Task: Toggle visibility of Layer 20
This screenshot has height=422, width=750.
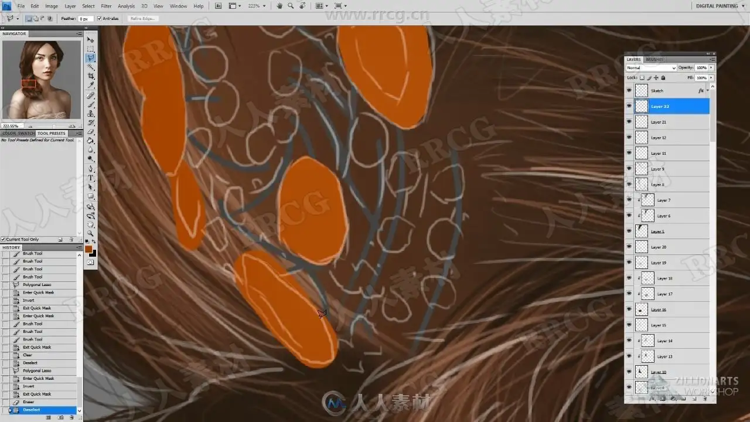Action: click(629, 247)
